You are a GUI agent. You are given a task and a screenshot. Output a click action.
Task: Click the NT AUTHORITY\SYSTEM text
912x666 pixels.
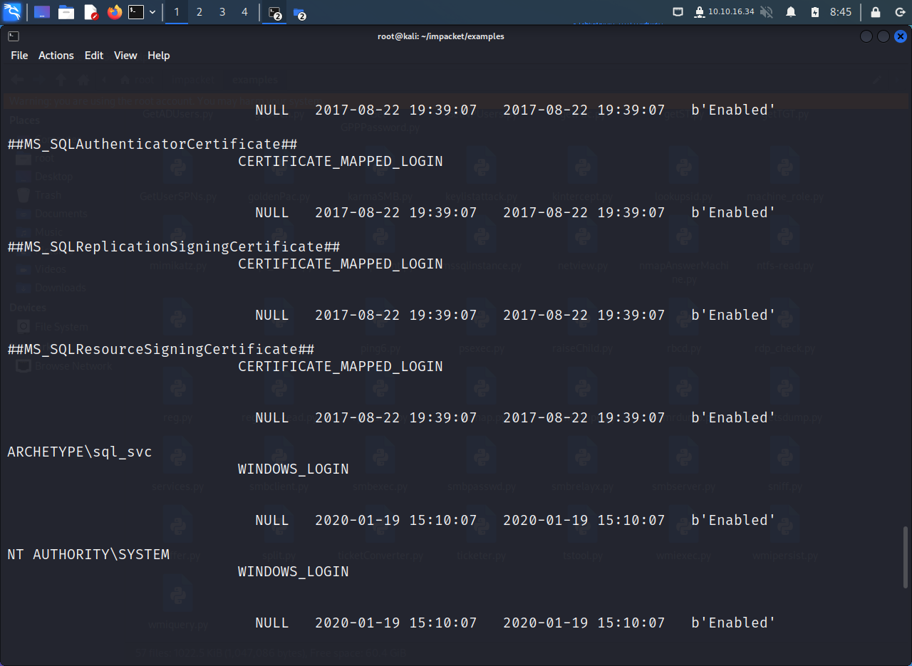88,555
